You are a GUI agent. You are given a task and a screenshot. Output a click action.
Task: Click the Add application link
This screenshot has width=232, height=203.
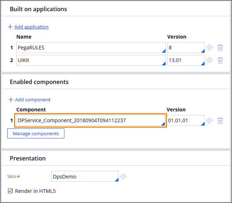31,27
